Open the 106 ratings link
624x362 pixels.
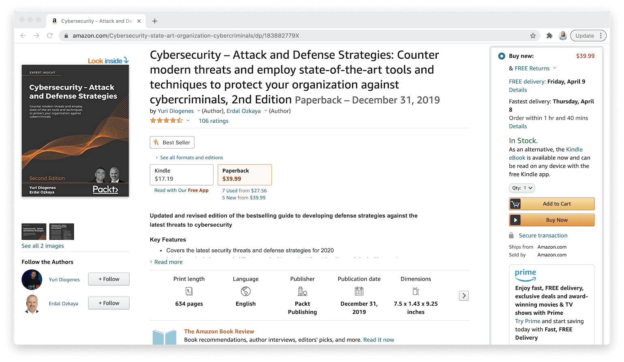point(214,121)
